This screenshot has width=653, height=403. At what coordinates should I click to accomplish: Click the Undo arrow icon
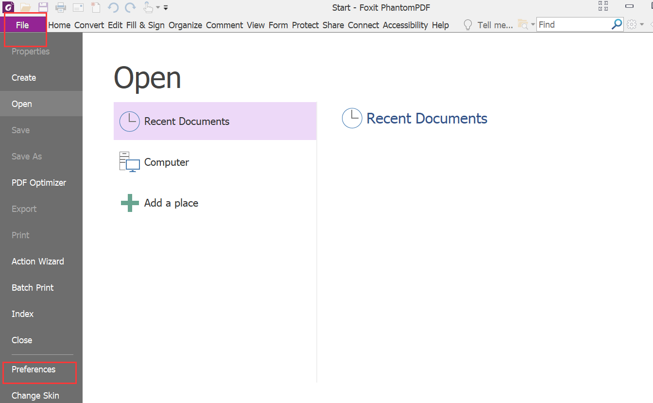113,7
